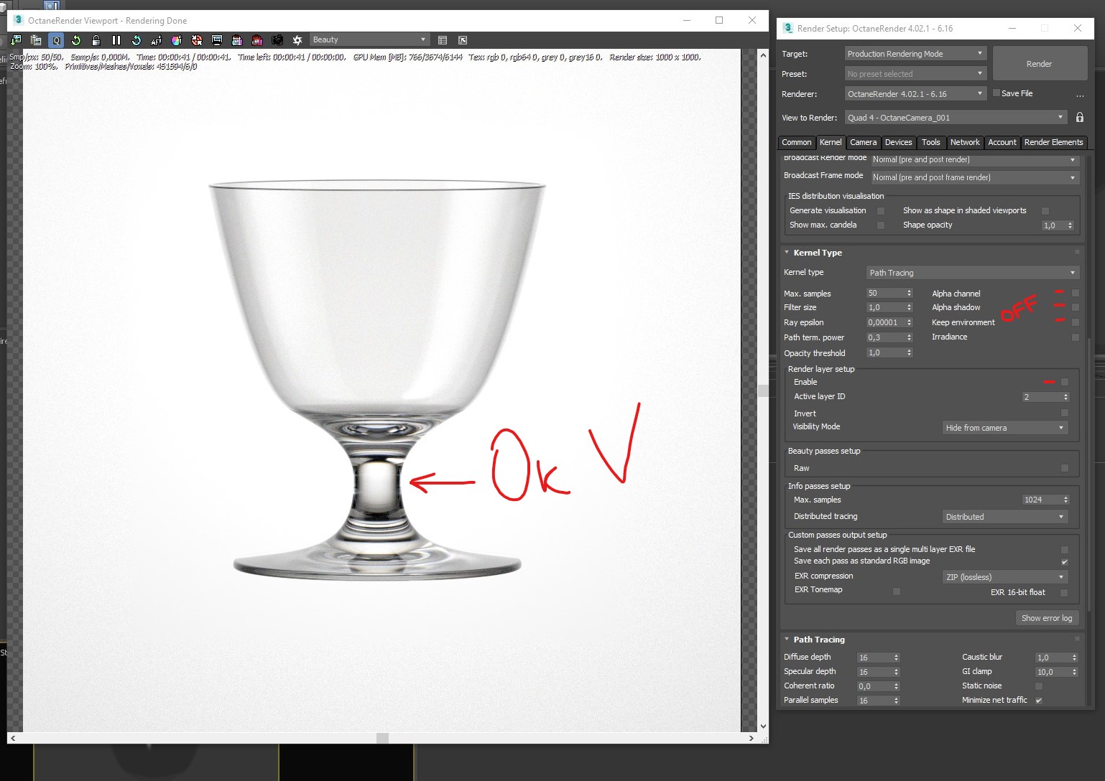The width and height of the screenshot is (1105, 781).
Task: Open the Distributed tracing dropdown
Action: pyautogui.click(x=1005, y=517)
